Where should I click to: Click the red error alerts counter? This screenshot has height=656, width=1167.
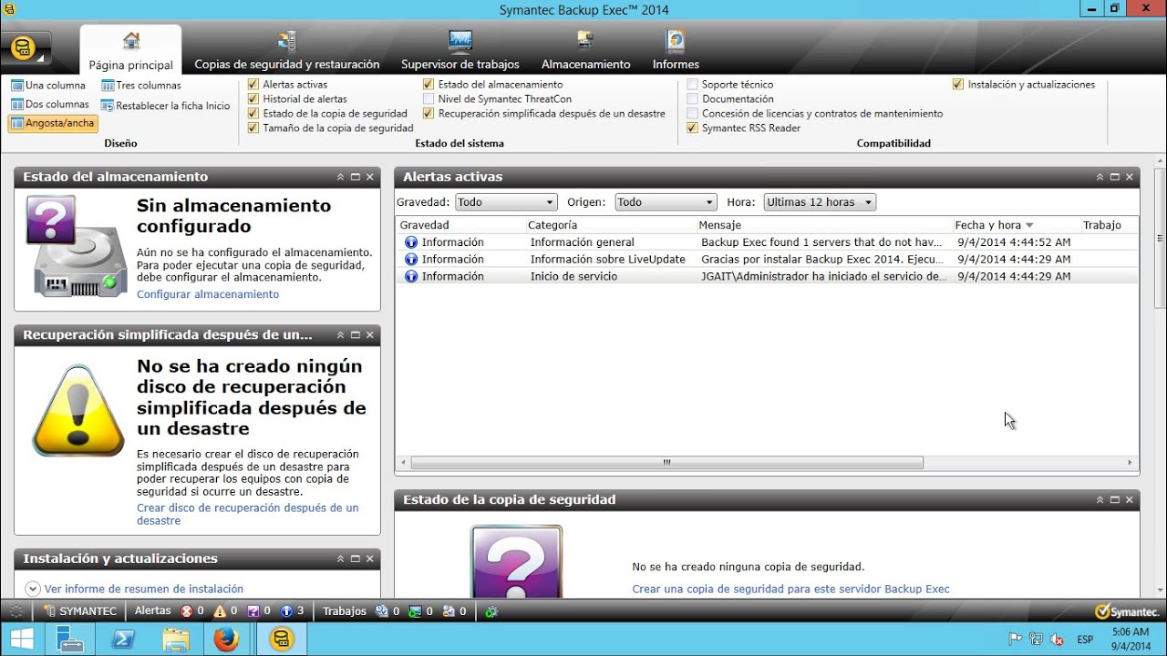click(191, 611)
